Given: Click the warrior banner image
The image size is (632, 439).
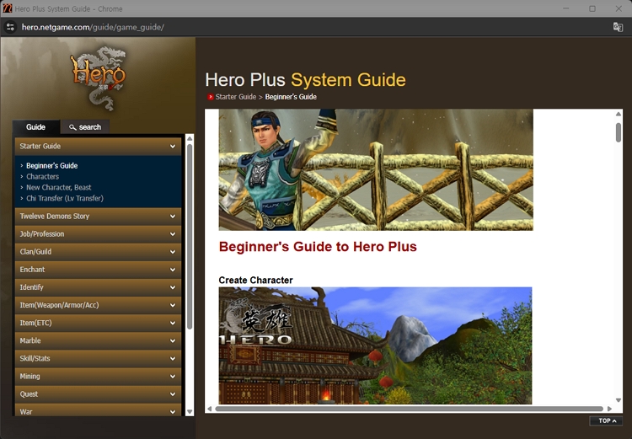Looking at the screenshot, I should 376,169.
